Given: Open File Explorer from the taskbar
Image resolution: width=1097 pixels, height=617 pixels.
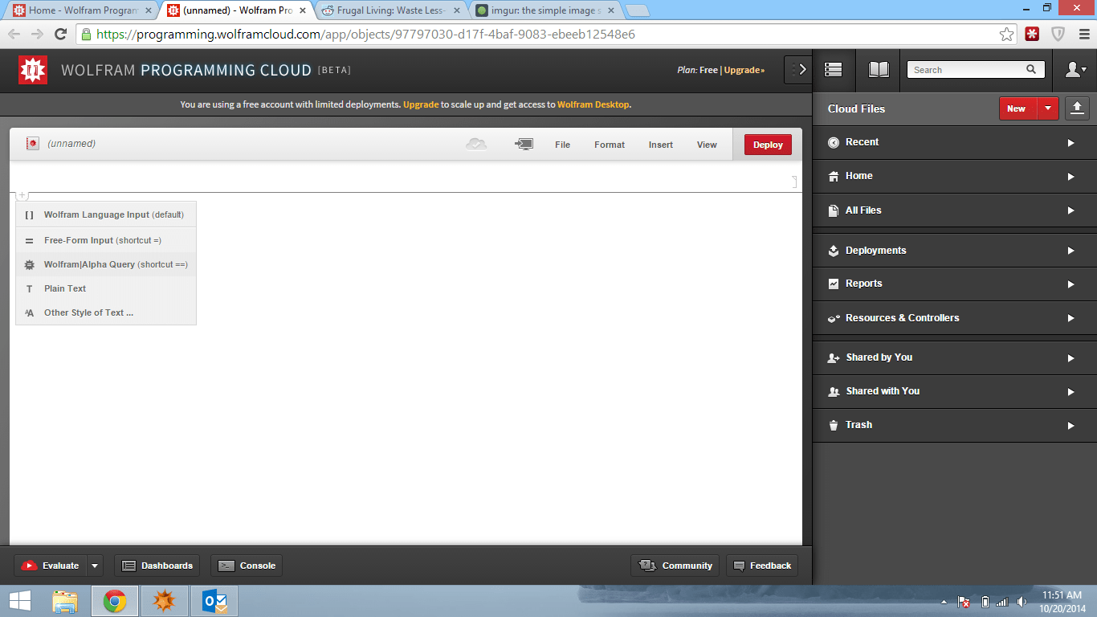Looking at the screenshot, I should click(65, 601).
